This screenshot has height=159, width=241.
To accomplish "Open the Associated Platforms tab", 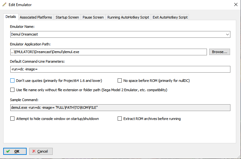I will point(36,17).
